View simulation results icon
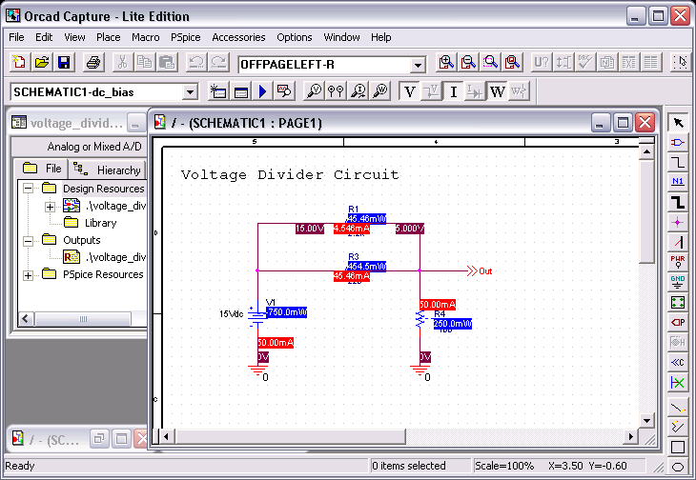Viewport: 696px width, 480px height. [x=284, y=91]
